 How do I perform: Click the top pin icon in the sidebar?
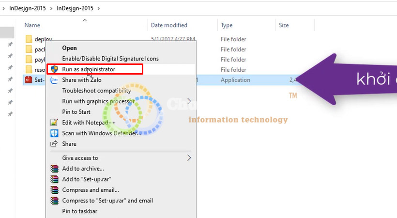click(x=10, y=45)
